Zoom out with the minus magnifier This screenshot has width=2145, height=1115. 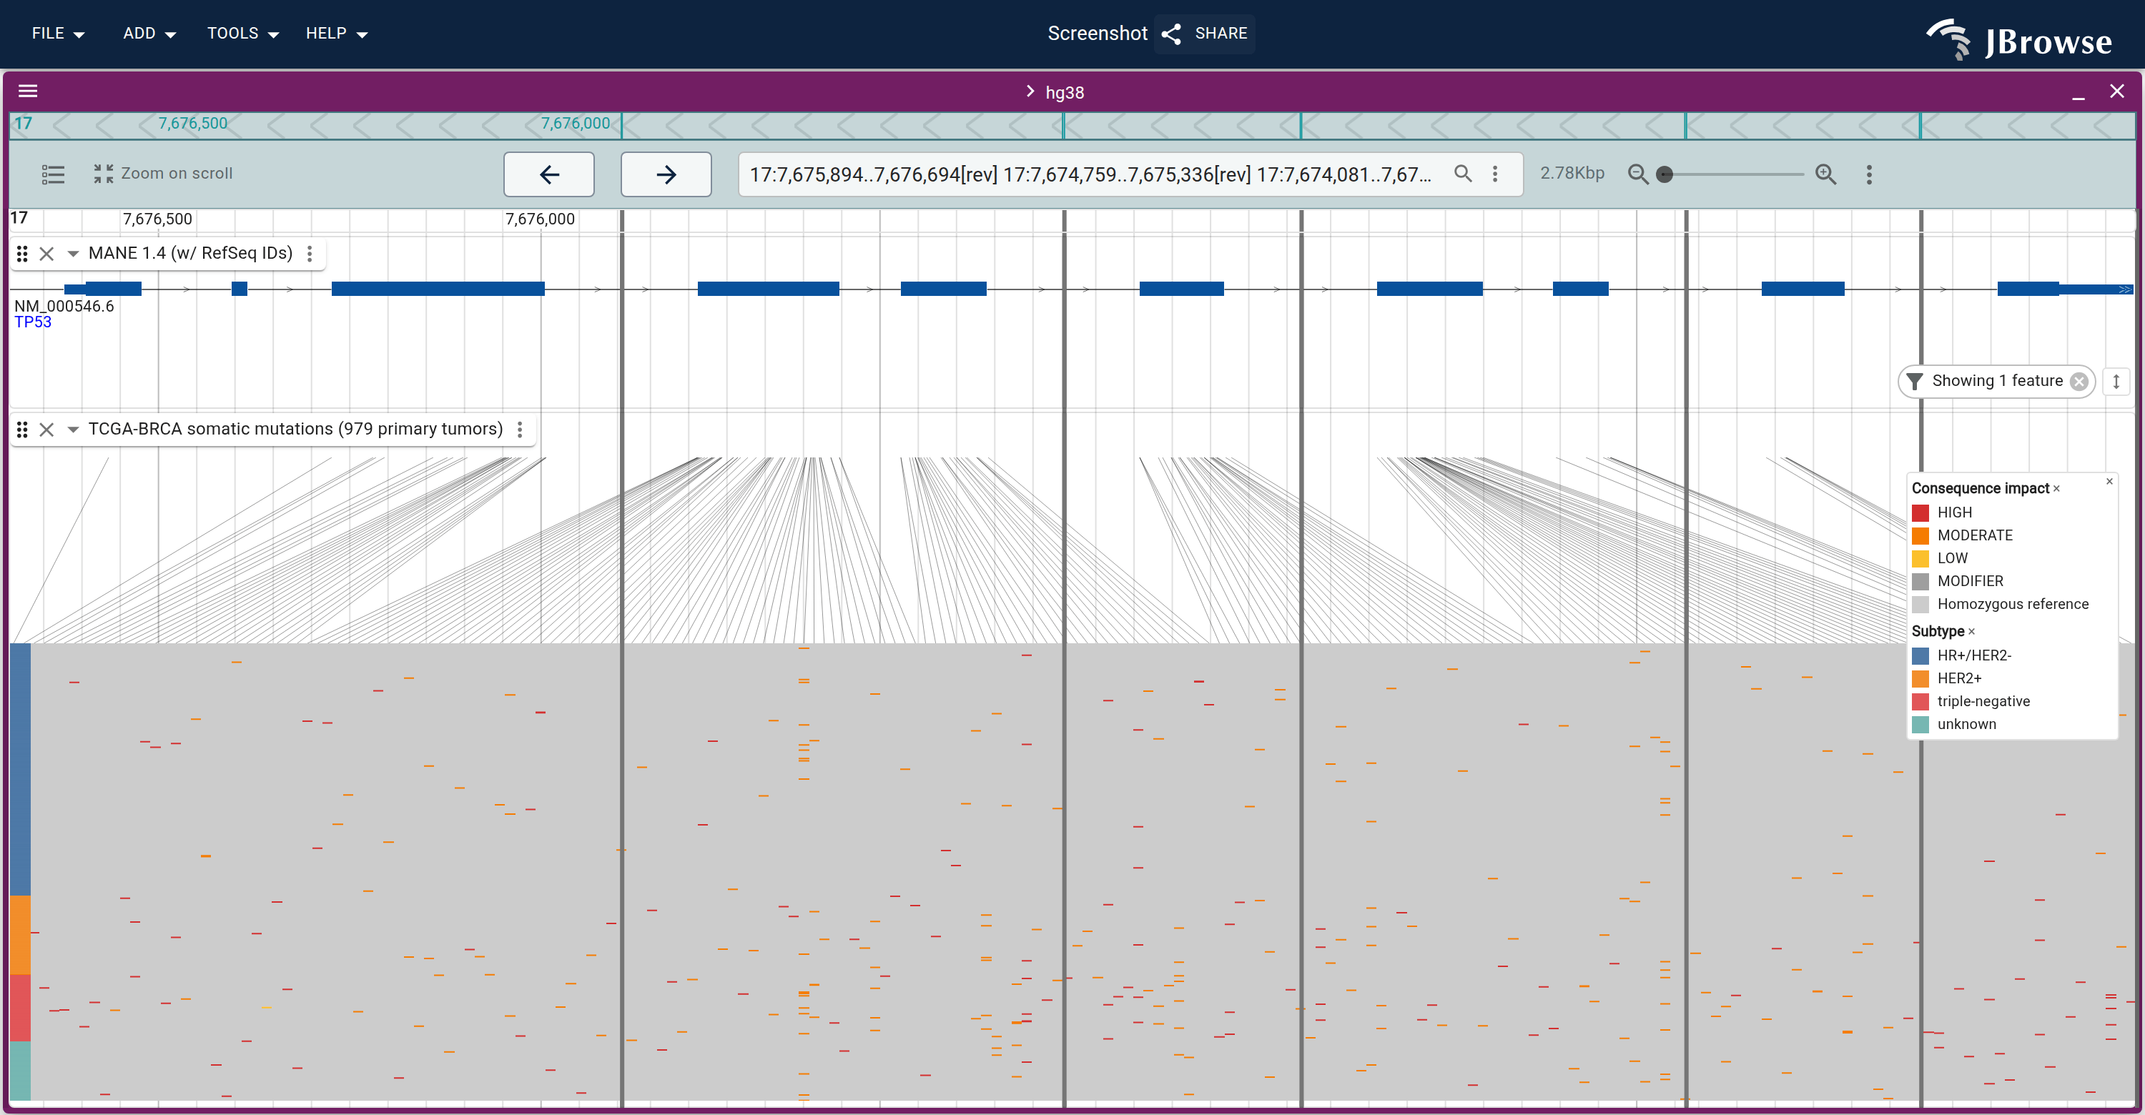pyautogui.click(x=1637, y=174)
